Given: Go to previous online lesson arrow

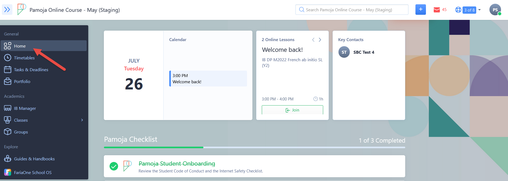Looking at the screenshot, I should (x=313, y=40).
